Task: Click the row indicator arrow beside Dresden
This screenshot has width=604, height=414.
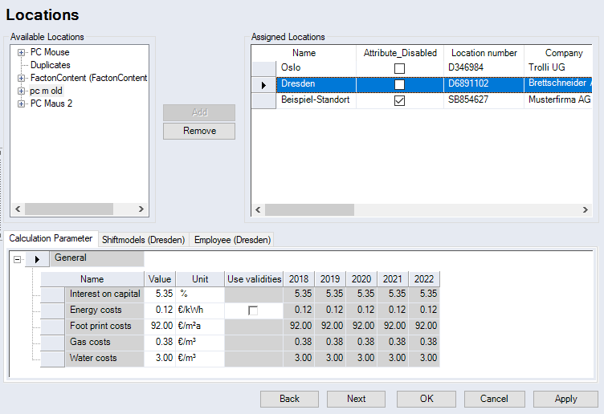Action: tap(263, 84)
